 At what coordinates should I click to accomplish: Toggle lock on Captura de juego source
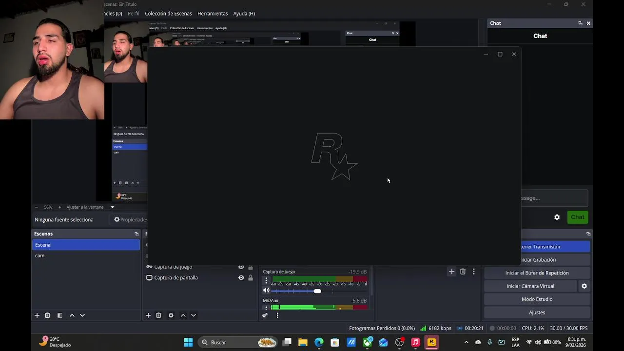tap(251, 267)
